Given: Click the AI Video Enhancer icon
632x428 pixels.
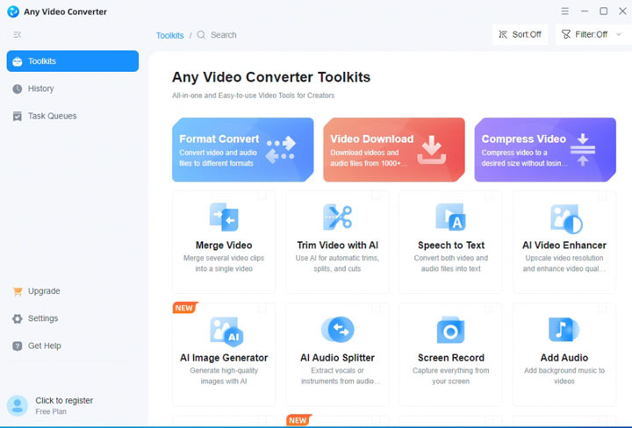Looking at the screenshot, I should pos(566,218).
